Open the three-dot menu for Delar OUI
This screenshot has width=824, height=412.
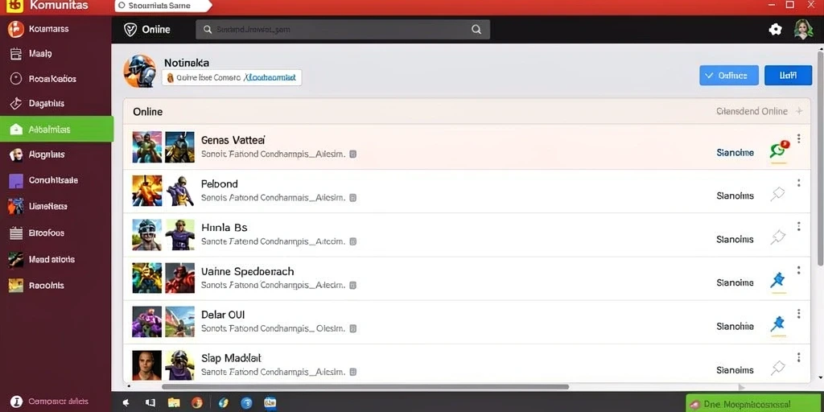click(x=799, y=314)
